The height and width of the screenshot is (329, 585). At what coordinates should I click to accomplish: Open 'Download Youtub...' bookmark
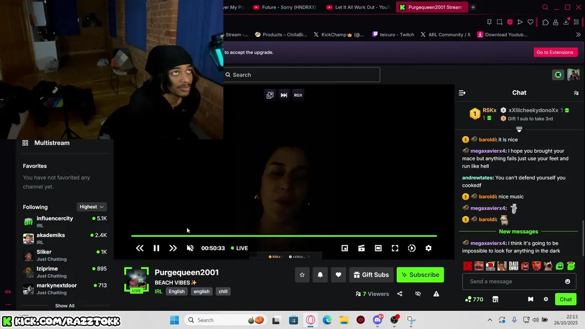(502, 35)
